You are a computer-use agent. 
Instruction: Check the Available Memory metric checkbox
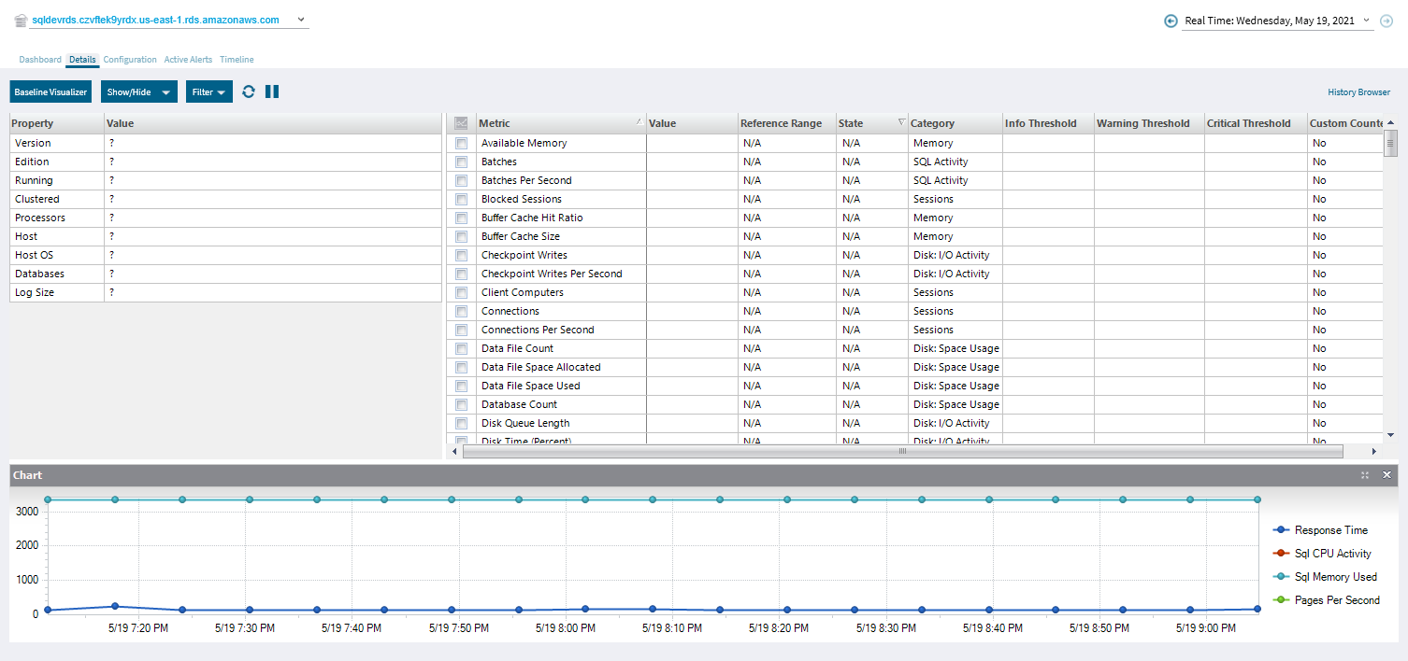[x=461, y=144]
